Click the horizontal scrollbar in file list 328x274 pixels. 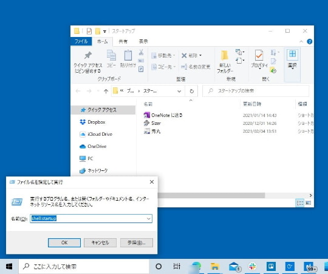211,195
